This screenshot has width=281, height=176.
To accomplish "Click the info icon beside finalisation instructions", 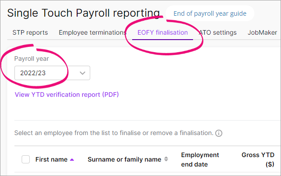I will pyautogui.click(x=219, y=133).
